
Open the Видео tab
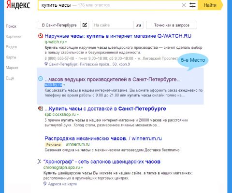point(11,47)
